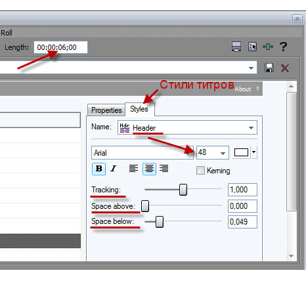Select center text alignment
Viewport: 306px width, 281px height.
[x=149, y=169]
